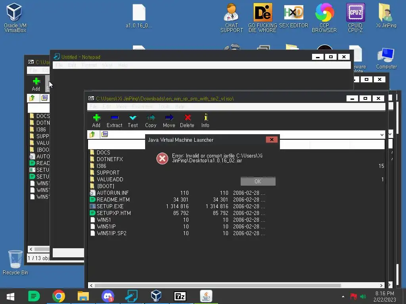This screenshot has width=406, height=304.
Task: Click OK in the Java error dialog
Action: point(258,181)
